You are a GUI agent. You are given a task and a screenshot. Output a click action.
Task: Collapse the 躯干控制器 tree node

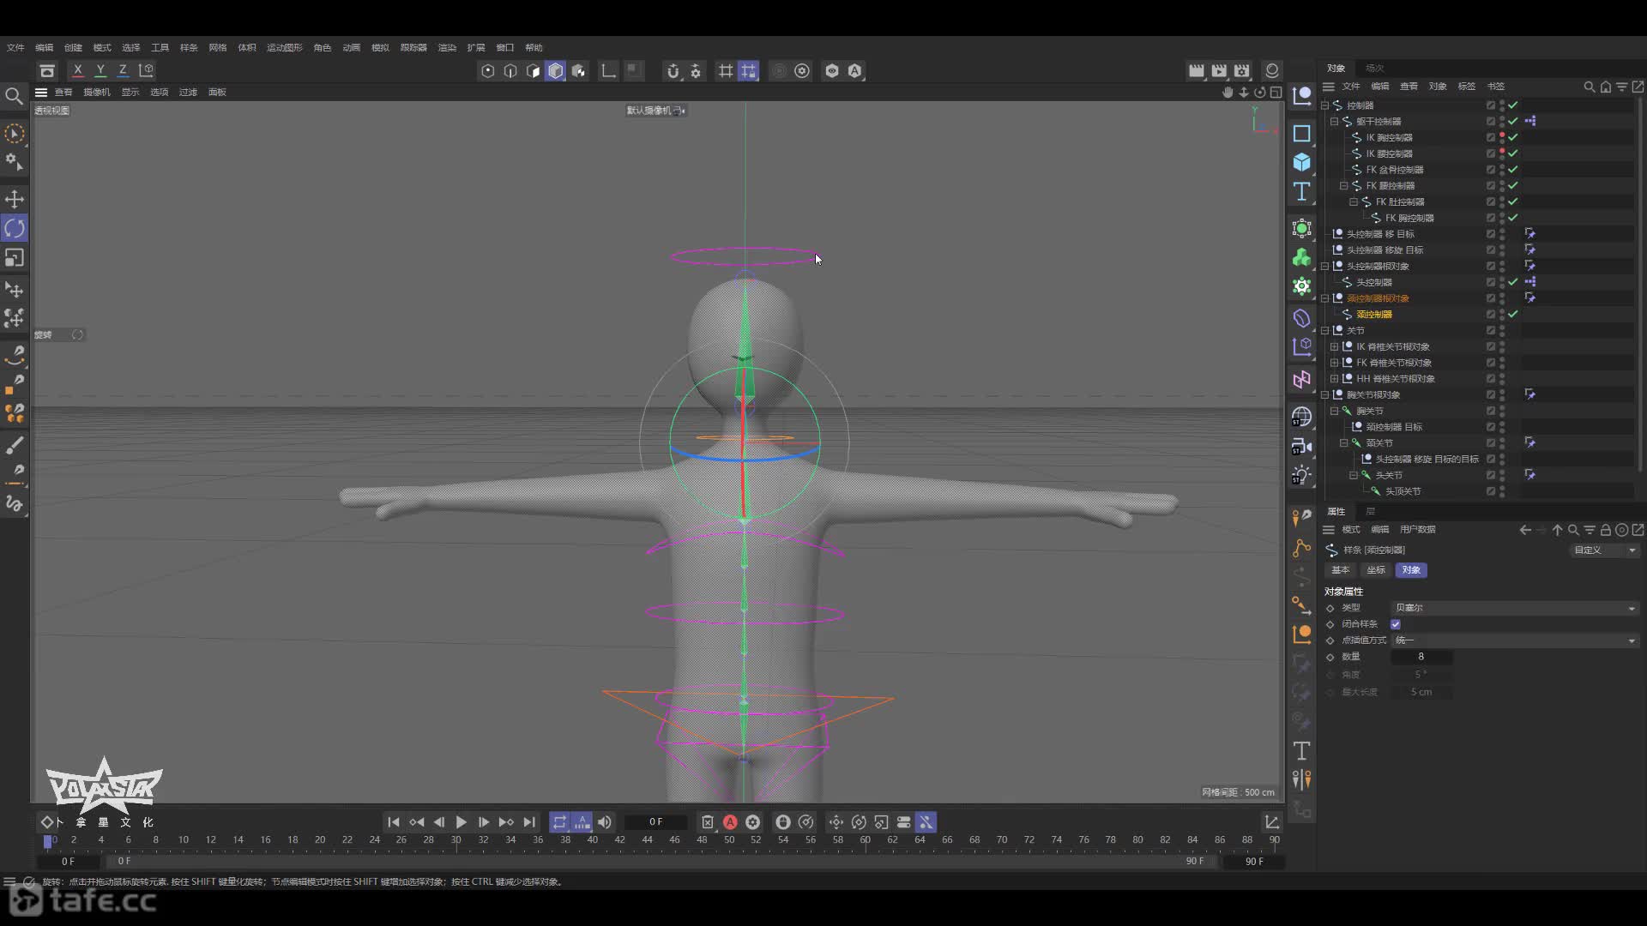[x=1335, y=122]
